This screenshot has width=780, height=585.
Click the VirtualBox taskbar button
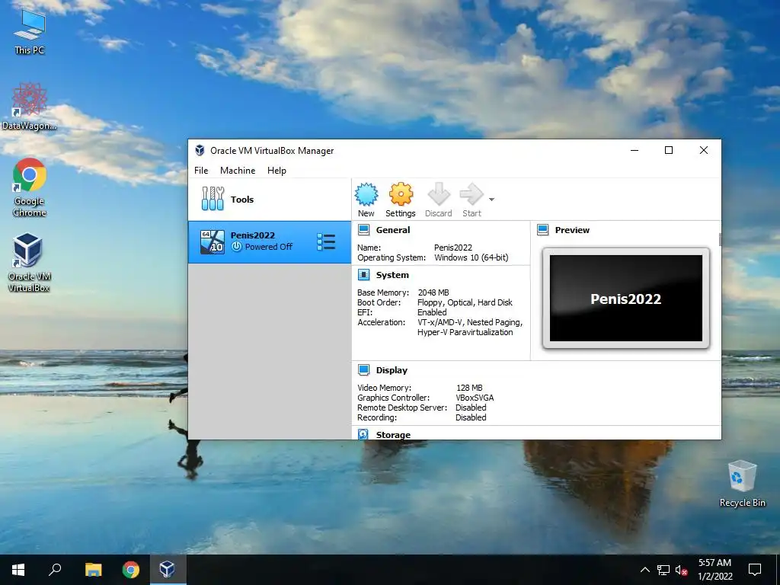(168, 570)
